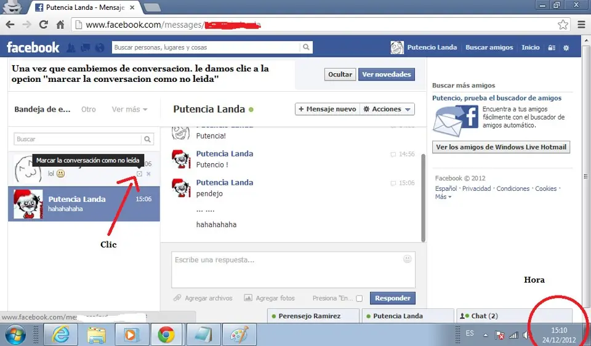Open the Condiciones footer link
The image size is (591, 346).
pyautogui.click(x=513, y=188)
